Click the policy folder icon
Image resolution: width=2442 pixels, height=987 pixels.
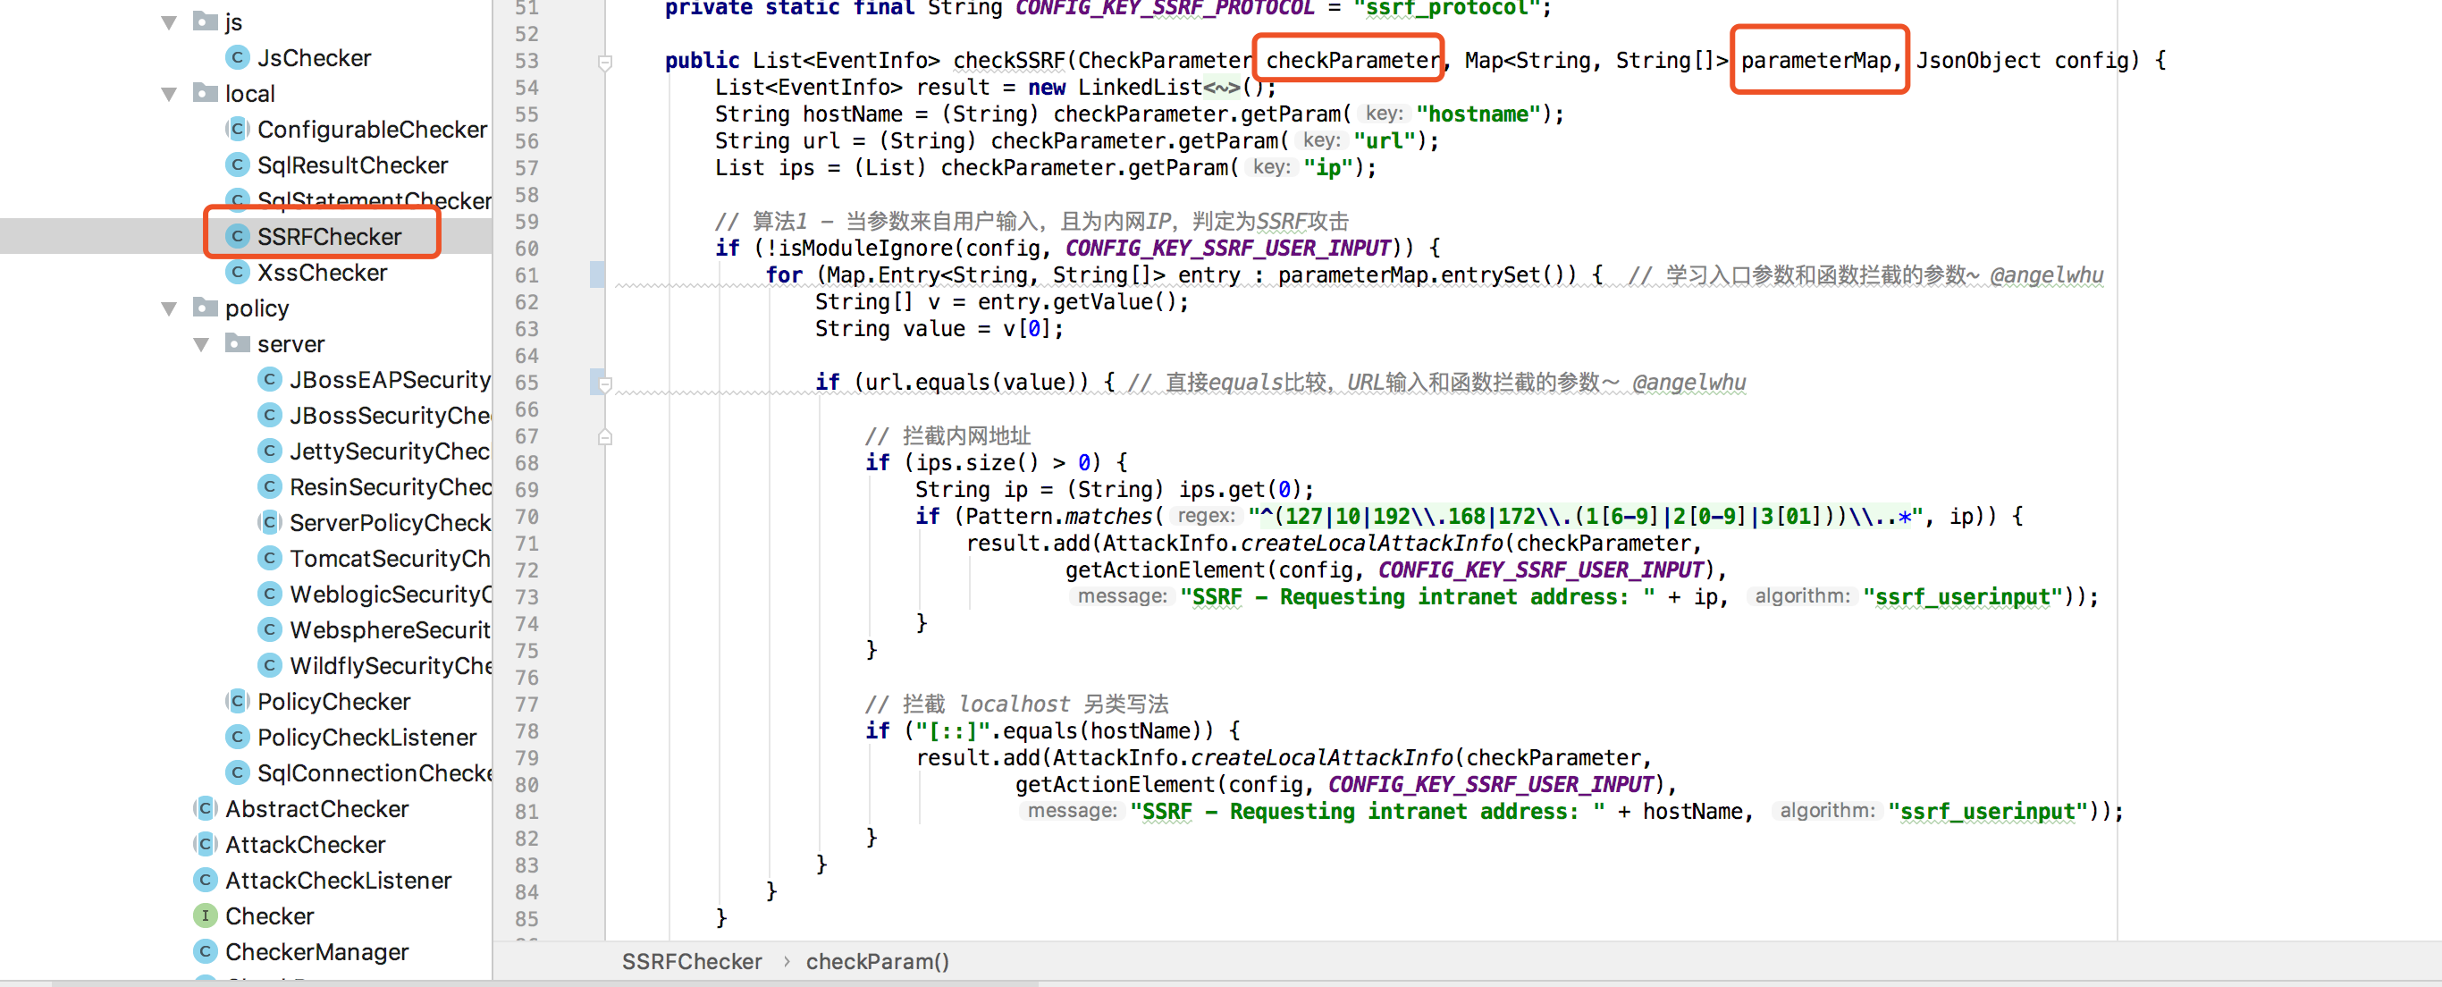pos(205,308)
